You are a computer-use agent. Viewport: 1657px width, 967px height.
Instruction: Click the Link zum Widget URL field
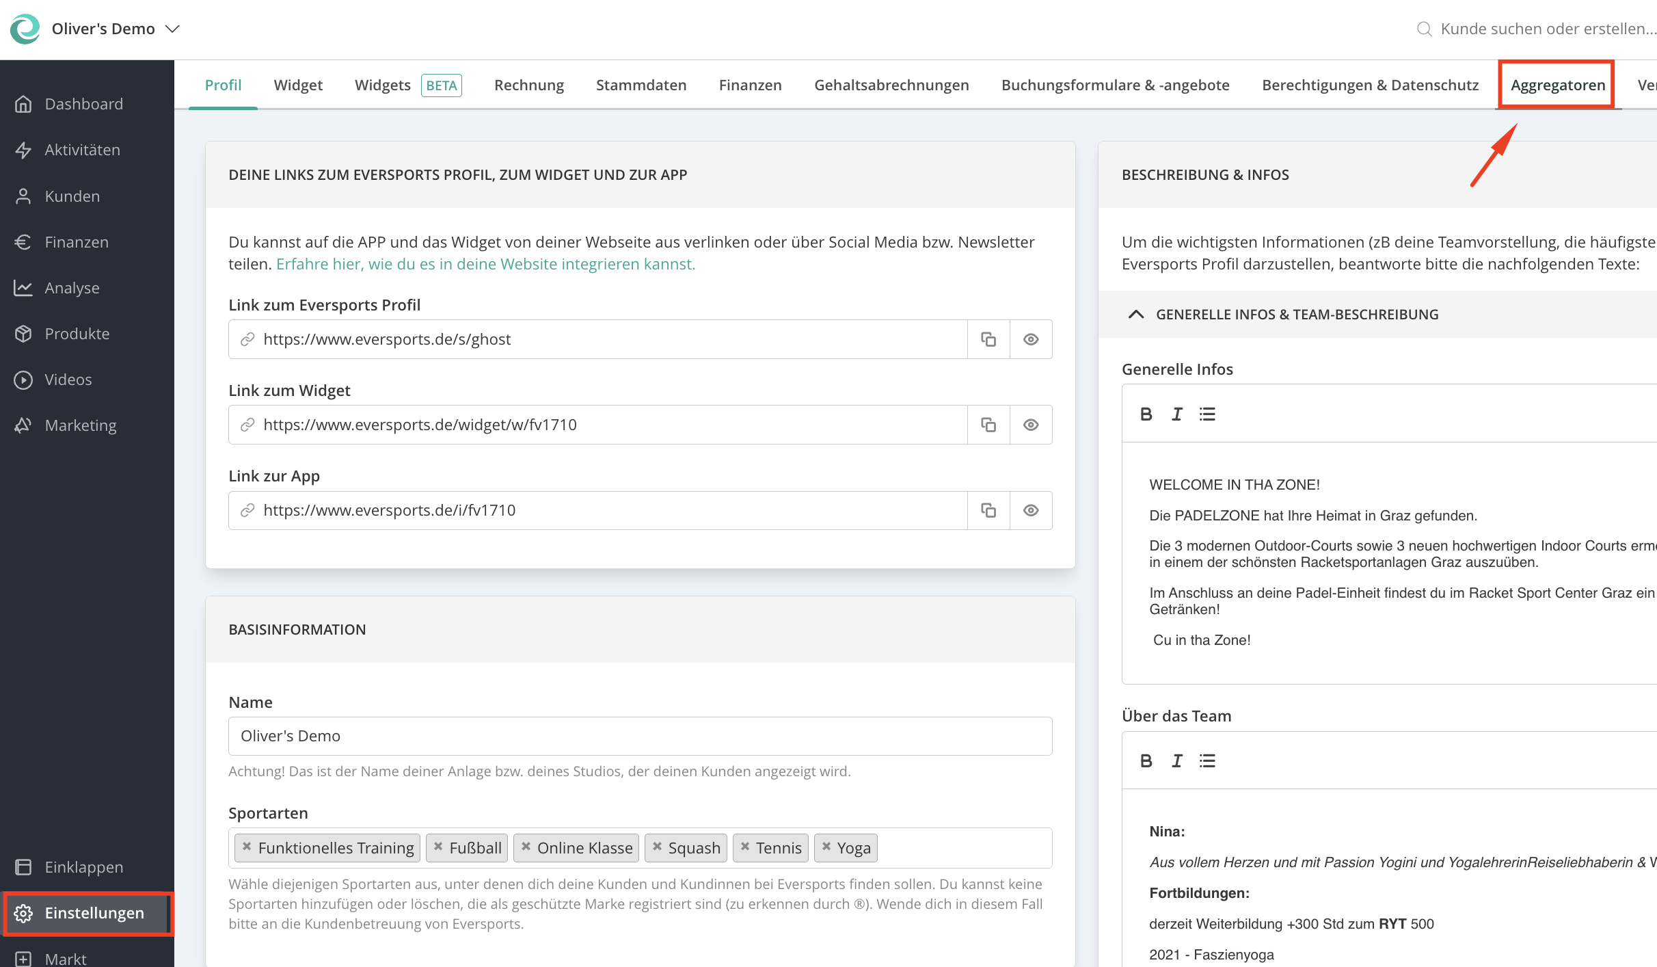pyautogui.click(x=598, y=425)
